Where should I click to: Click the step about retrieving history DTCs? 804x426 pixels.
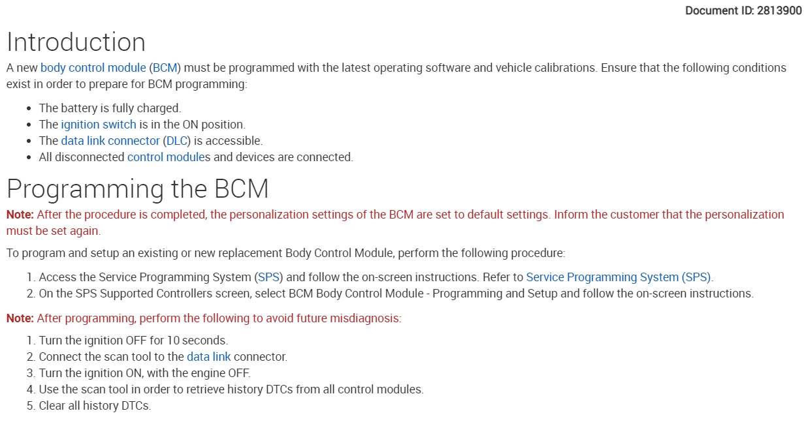(x=231, y=389)
